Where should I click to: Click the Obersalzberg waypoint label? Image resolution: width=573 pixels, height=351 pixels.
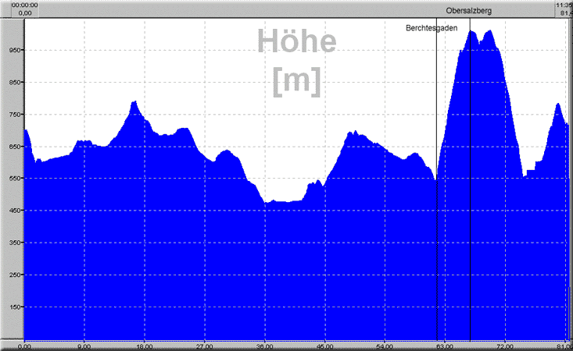(x=469, y=11)
